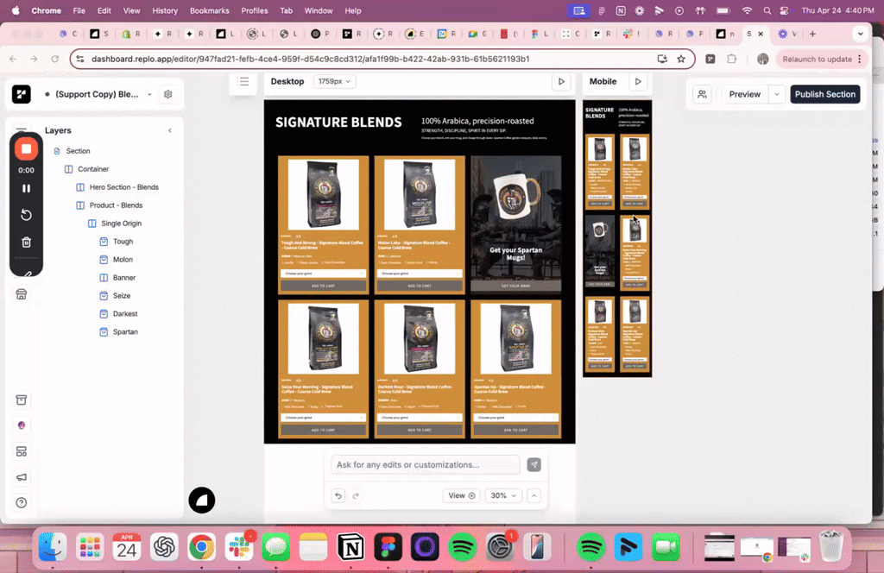
Task: Play the Desktop preview
Action: (x=561, y=81)
